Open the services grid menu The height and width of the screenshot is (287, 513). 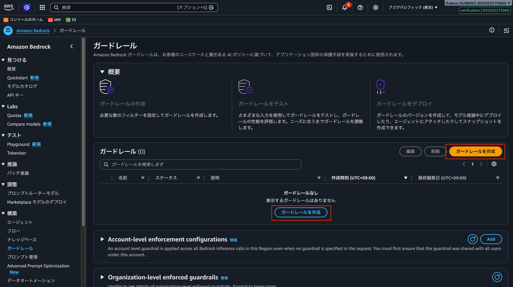coord(42,7)
